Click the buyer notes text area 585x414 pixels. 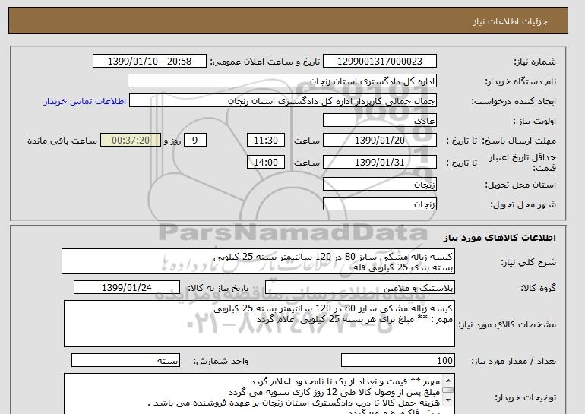(x=259, y=393)
